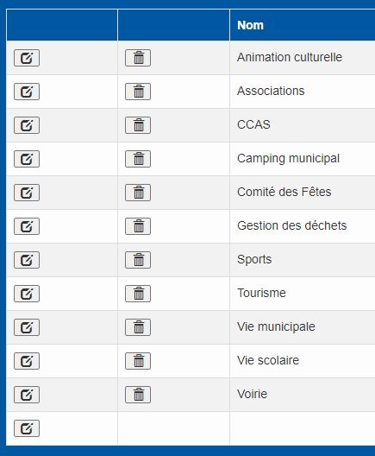Delete the Vie scolaire row
This screenshot has height=456, width=375.
pos(138,361)
